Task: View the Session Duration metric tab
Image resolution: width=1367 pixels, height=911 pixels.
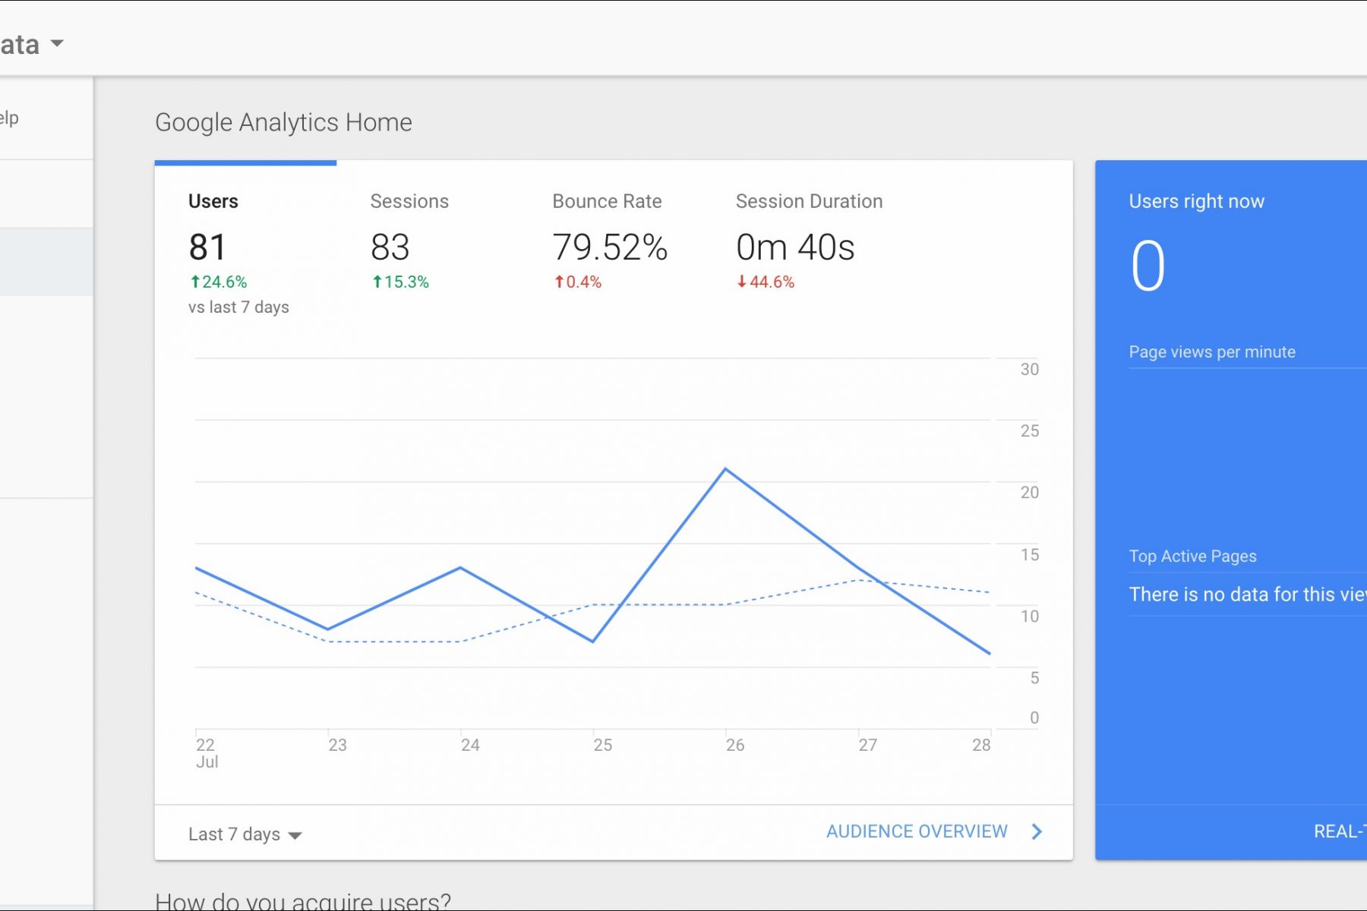Action: [x=809, y=201]
